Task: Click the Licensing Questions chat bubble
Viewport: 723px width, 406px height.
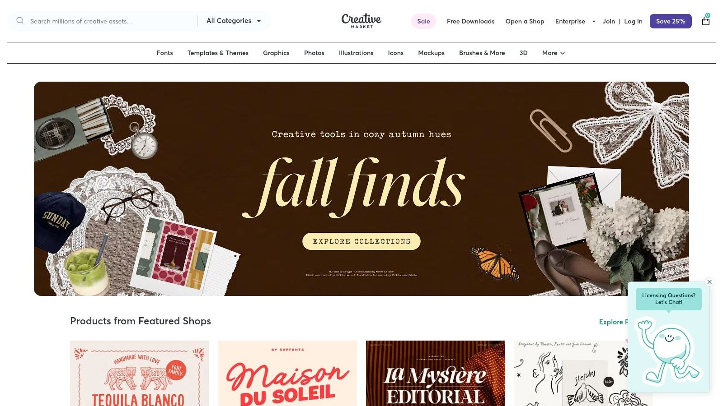Action: click(x=669, y=299)
